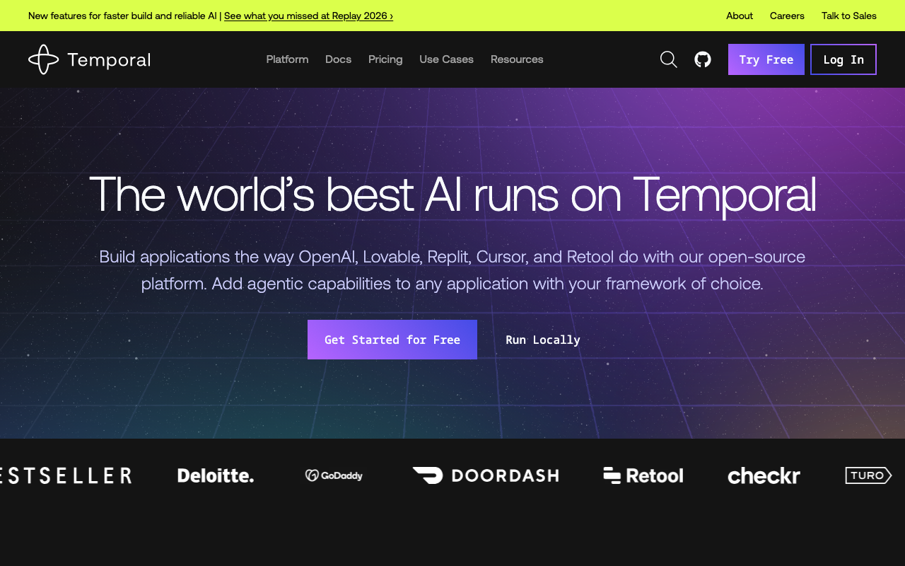
Task: Click "New features for faster build and reliable AI"
Action: 122,16
